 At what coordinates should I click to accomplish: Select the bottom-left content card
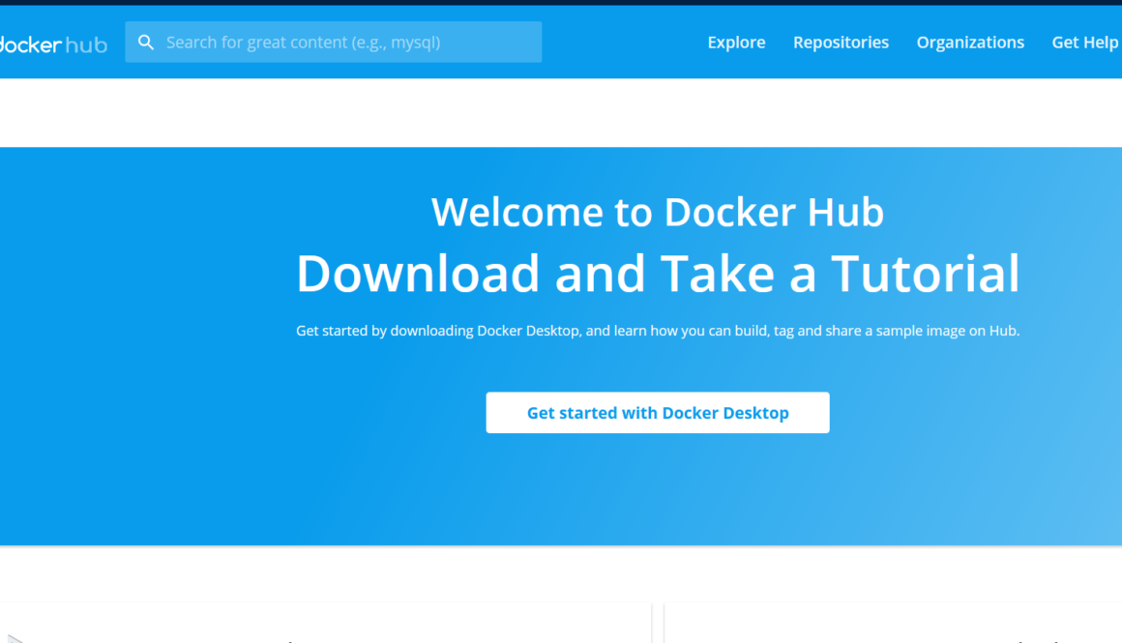tap(326, 624)
